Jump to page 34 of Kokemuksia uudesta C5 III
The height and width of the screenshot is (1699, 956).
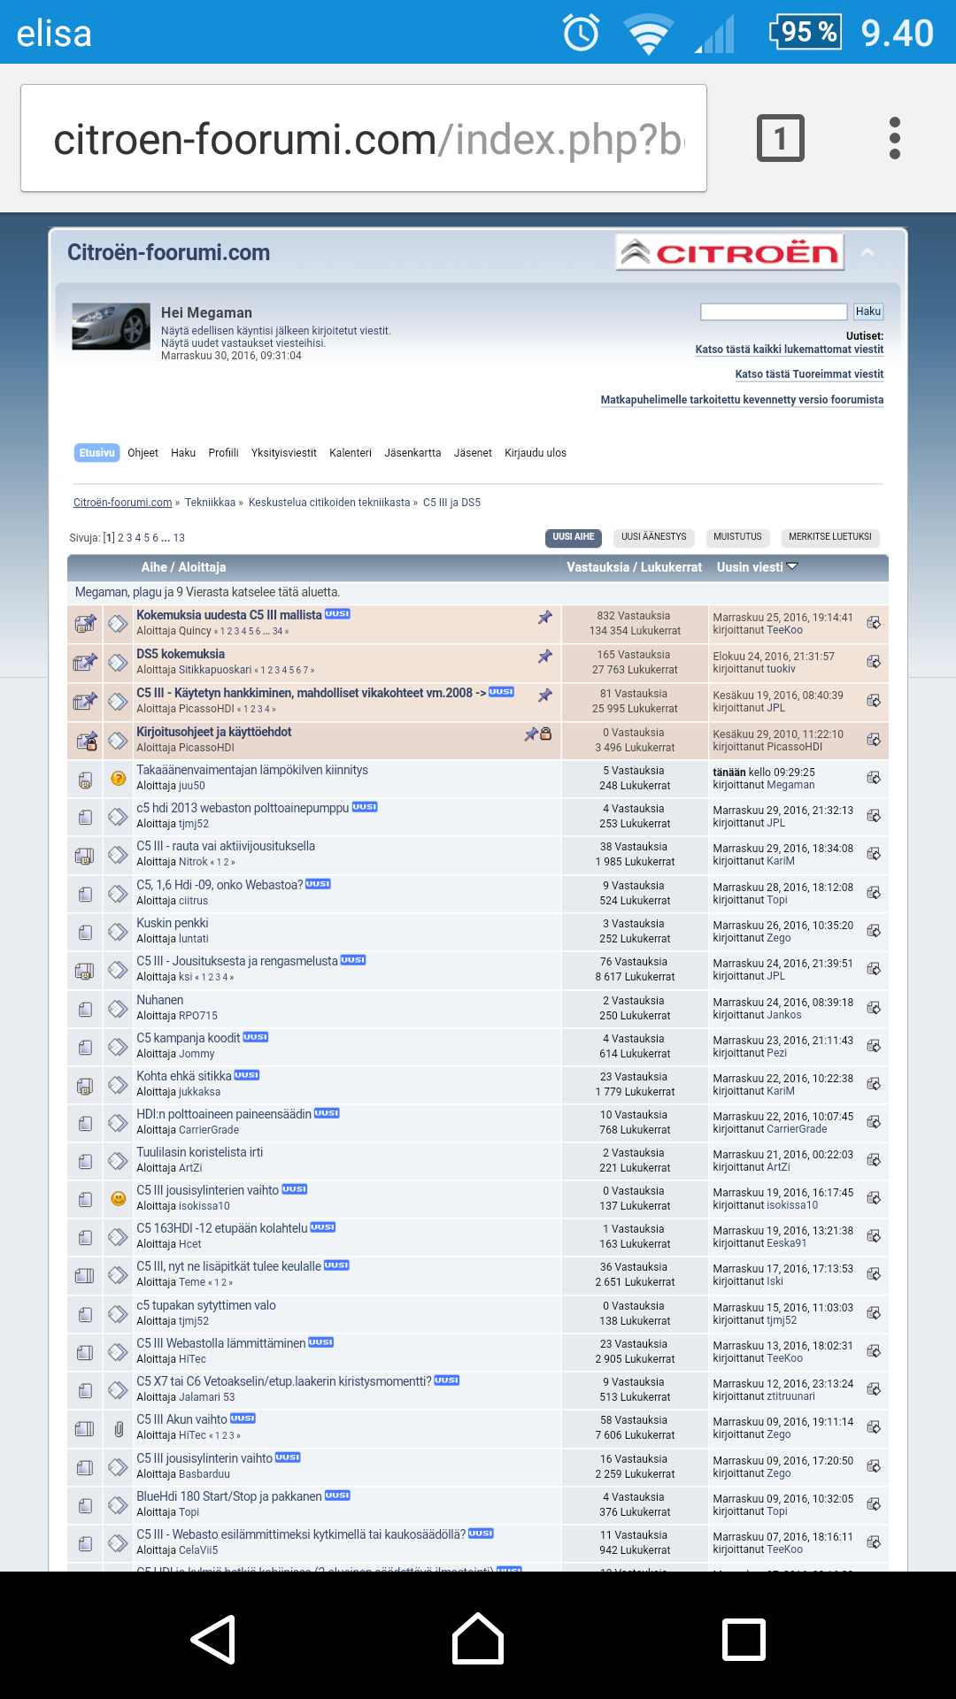click(x=278, y=631)
